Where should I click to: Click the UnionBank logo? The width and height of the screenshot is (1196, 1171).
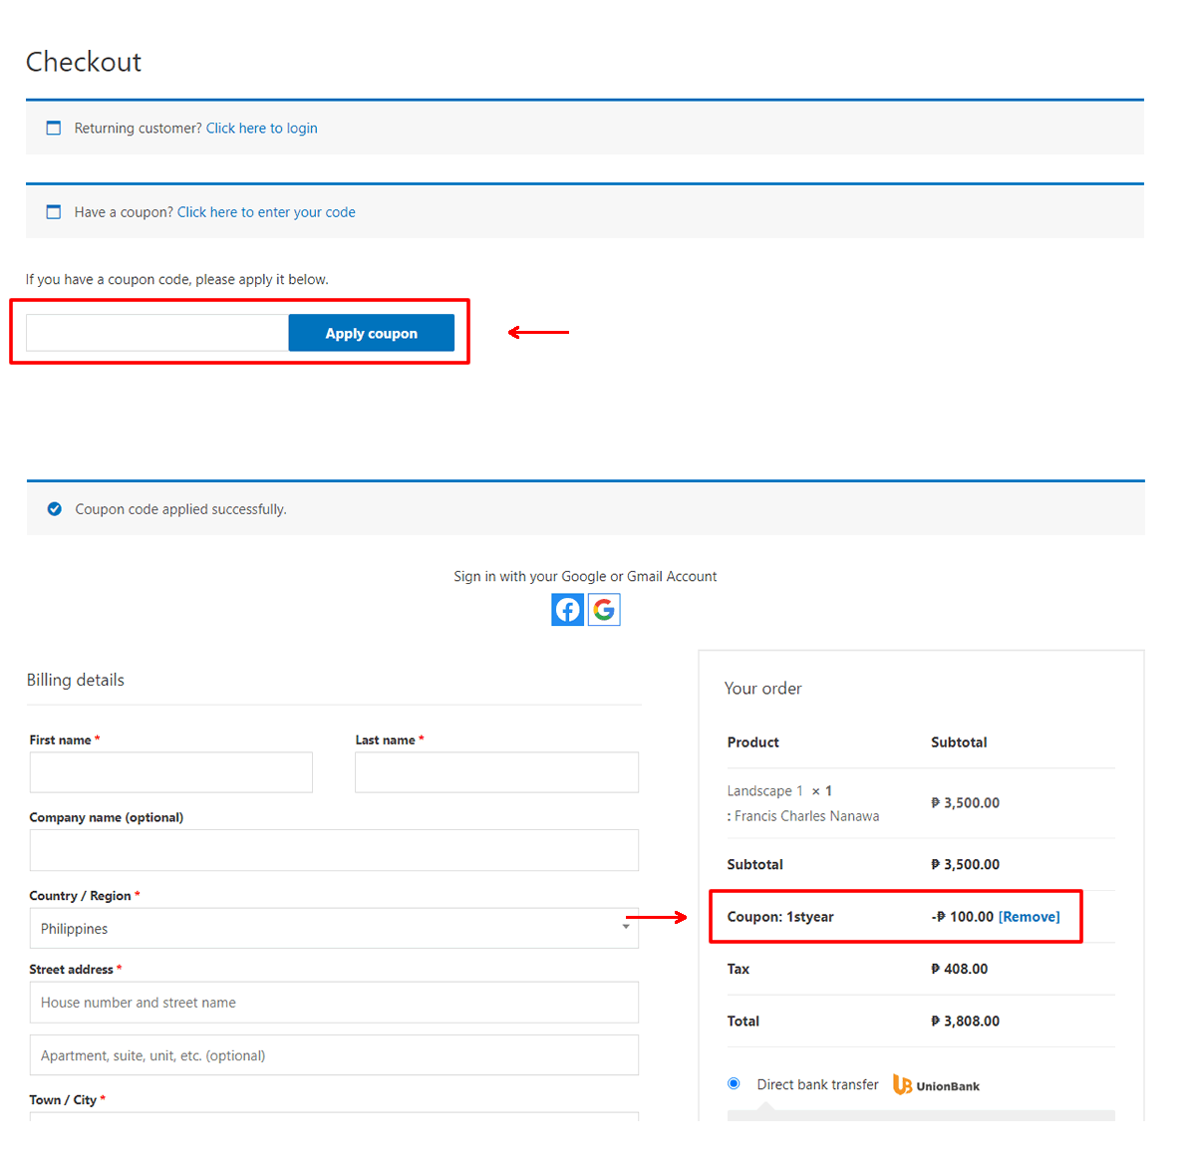tap(936, 1085)
